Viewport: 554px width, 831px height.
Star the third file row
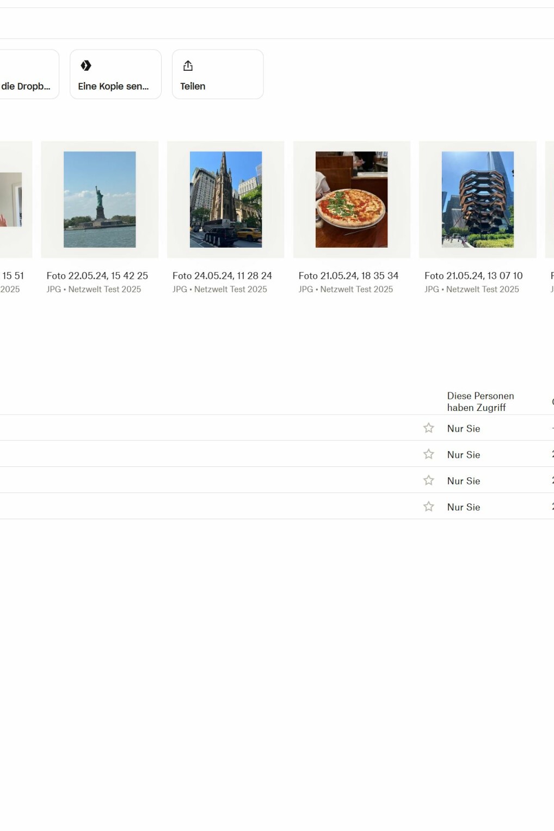428,479
